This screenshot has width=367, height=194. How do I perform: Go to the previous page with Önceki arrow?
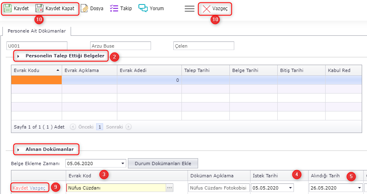[73, 127]
